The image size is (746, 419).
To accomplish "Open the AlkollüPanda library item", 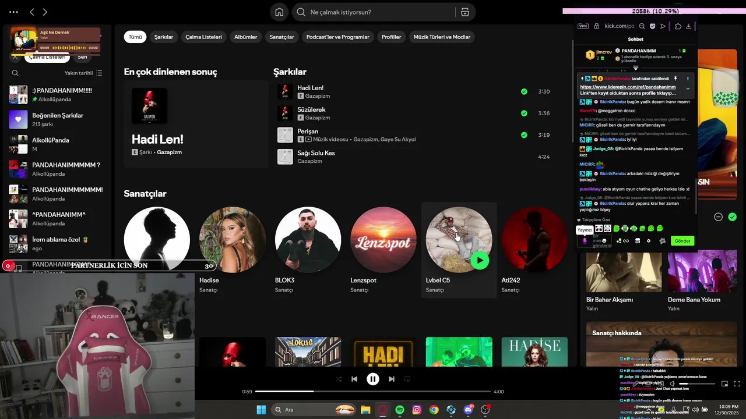I will 56,144.
